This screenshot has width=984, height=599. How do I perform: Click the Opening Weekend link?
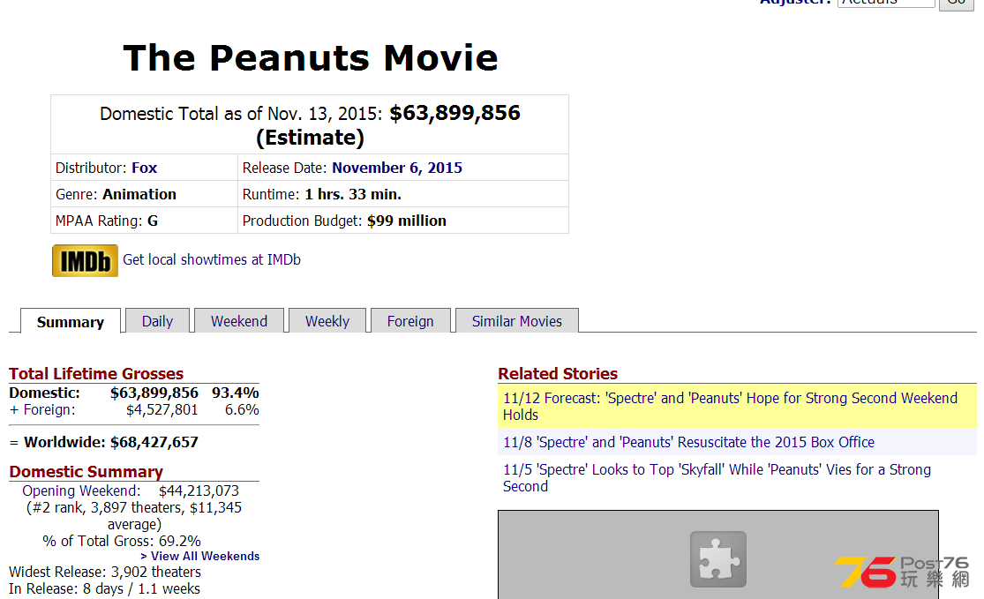[81, 490]
